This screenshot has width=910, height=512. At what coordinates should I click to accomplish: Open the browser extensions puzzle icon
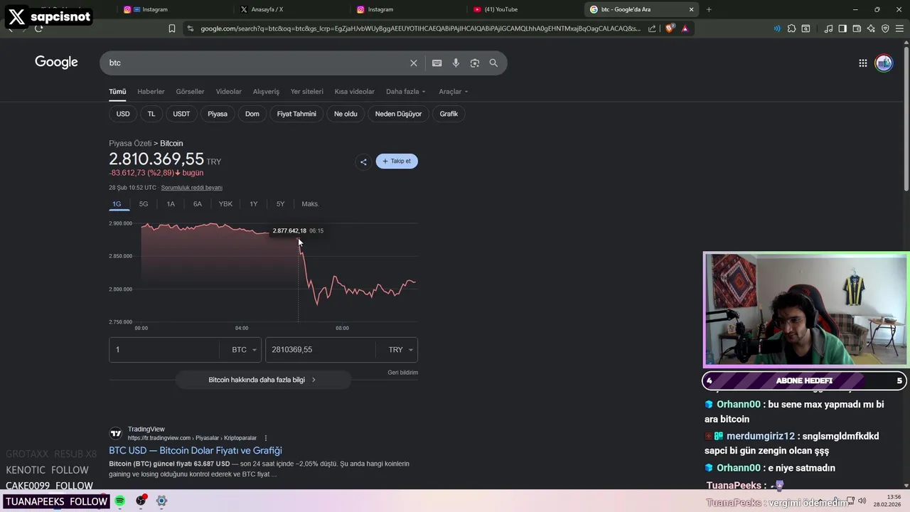coord(791,28)
